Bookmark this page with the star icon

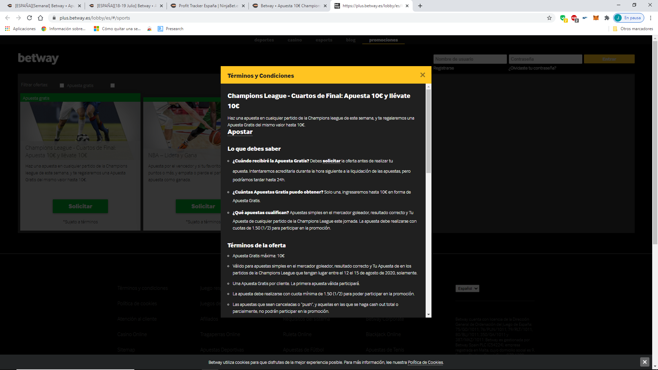pos(549,18)
